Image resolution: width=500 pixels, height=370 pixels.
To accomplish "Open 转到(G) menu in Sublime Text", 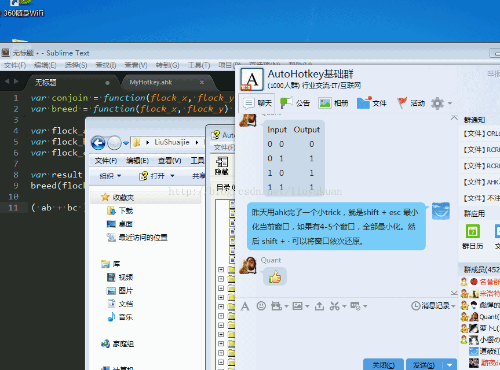I will coord(167,65).
